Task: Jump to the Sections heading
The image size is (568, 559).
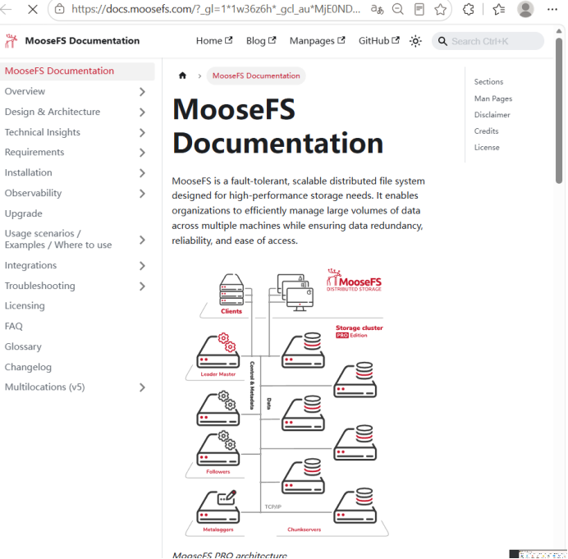Action: 488,81
